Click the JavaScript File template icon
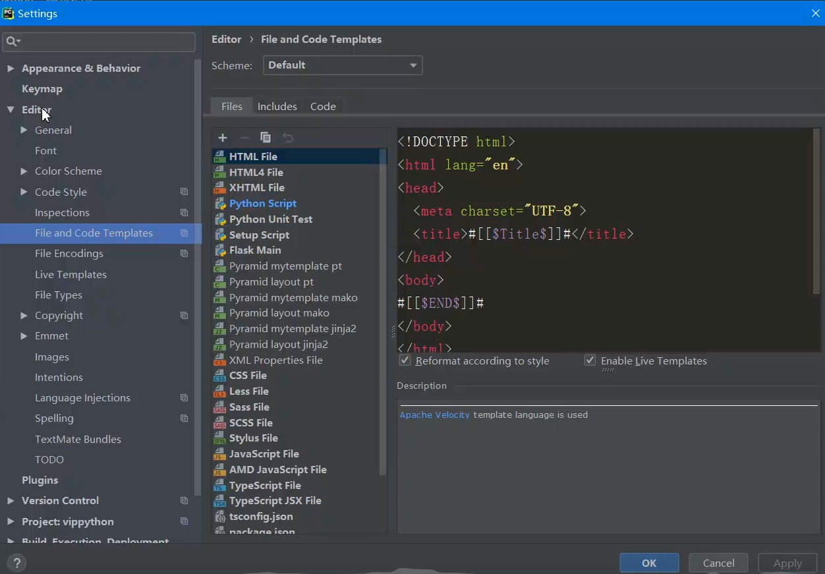Screen dimensions: 825x574 (x=220, y=454)
